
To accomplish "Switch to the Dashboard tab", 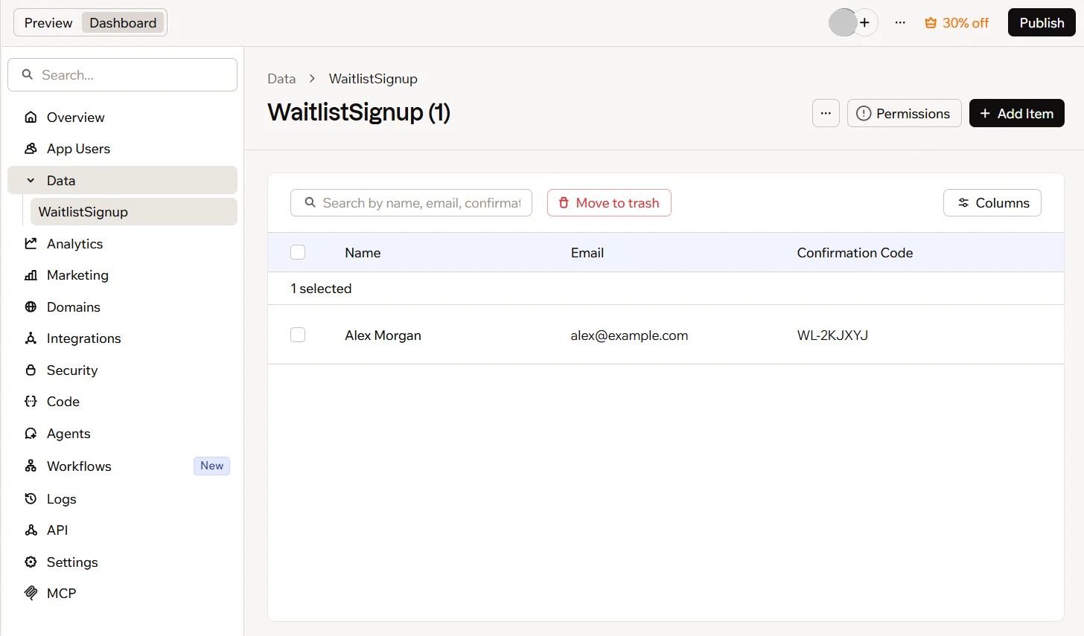I will tap(123, 23).
